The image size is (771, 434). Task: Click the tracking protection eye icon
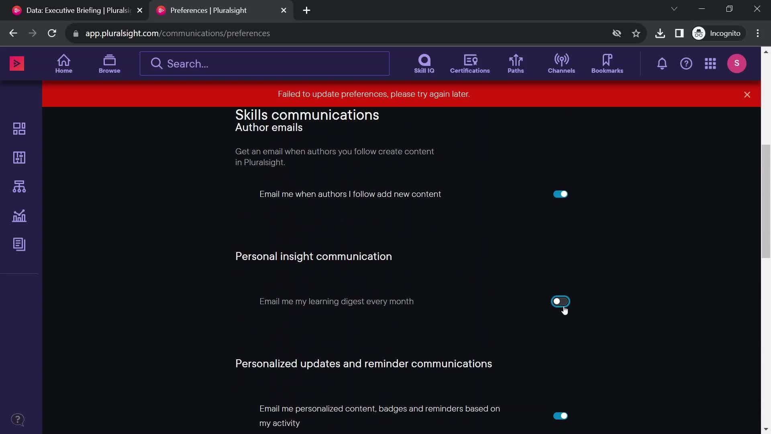[617, 33]
